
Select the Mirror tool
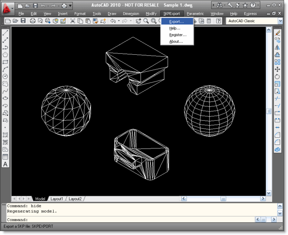[x=278, y=47]
